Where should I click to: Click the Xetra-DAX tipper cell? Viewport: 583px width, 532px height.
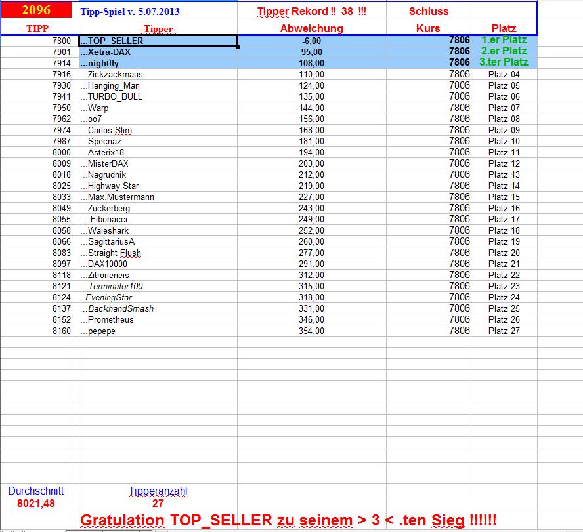pyautogui.click(x=158, y=52)
